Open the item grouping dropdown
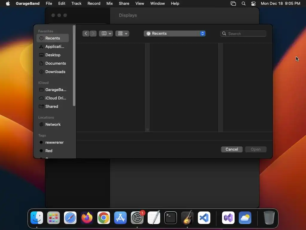This screenshot has height=230, width=306. click(x=122, y=34)
